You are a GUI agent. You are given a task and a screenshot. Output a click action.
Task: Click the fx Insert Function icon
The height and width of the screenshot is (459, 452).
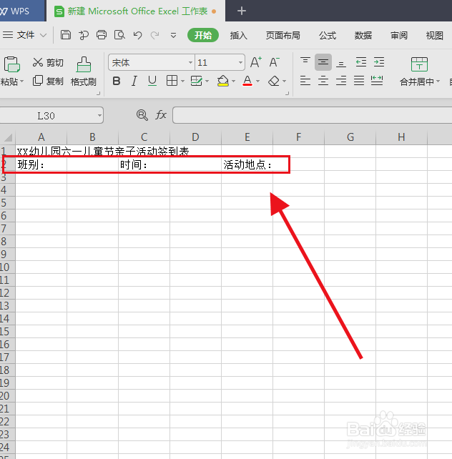pos(161,115)
